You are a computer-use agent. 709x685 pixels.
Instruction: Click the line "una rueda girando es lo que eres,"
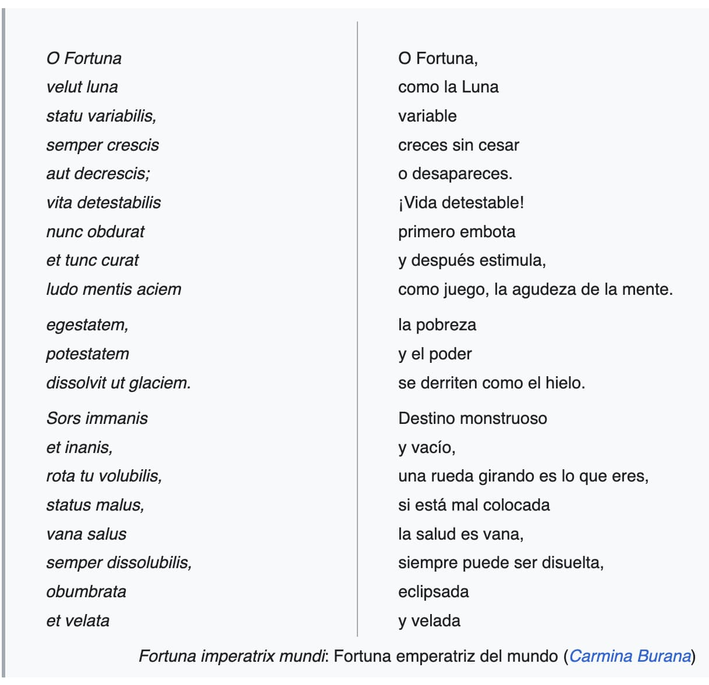pos(523,476)
